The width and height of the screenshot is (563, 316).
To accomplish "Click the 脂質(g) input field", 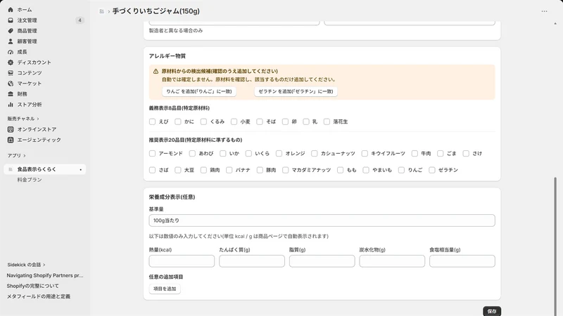I will [322, 261].
